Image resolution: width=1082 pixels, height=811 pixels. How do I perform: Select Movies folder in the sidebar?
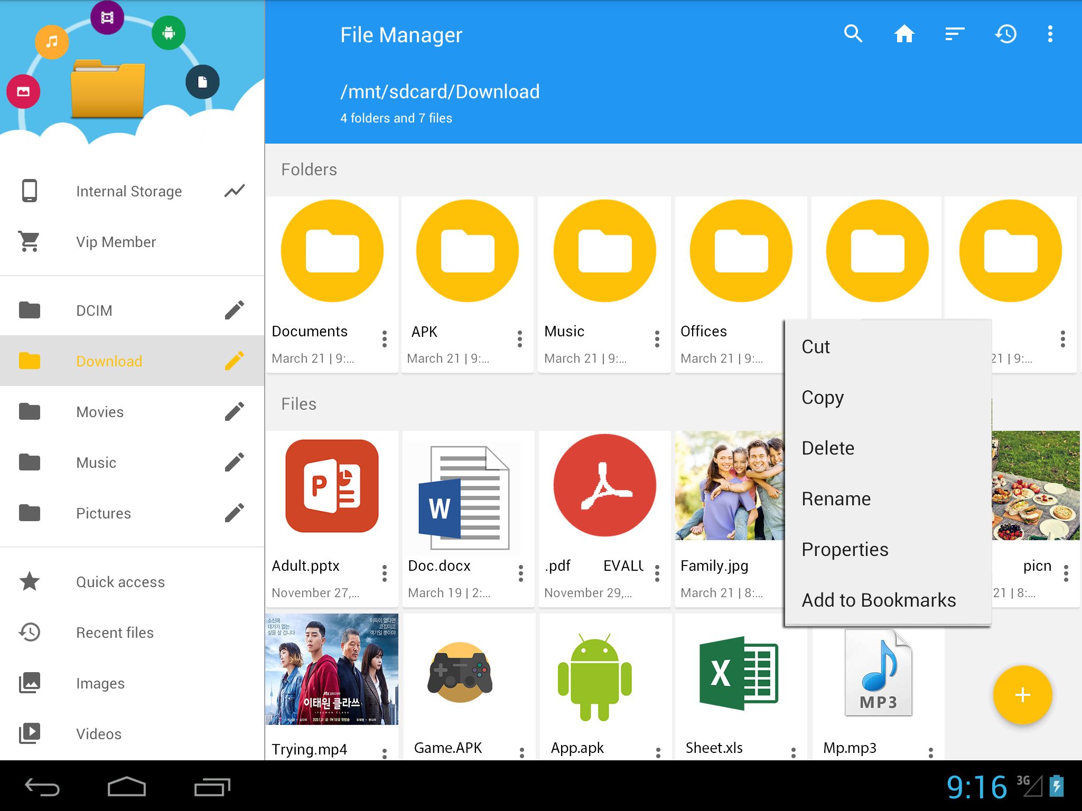[x=132, y=412]
